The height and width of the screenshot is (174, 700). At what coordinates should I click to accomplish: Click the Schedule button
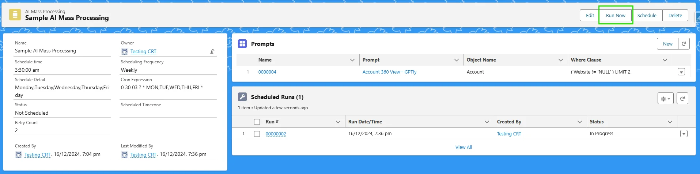647,15
